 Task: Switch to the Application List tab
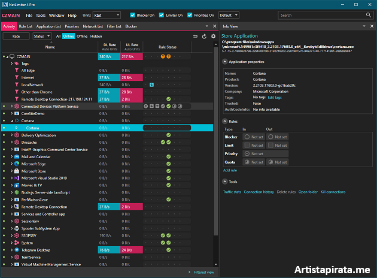48,26
